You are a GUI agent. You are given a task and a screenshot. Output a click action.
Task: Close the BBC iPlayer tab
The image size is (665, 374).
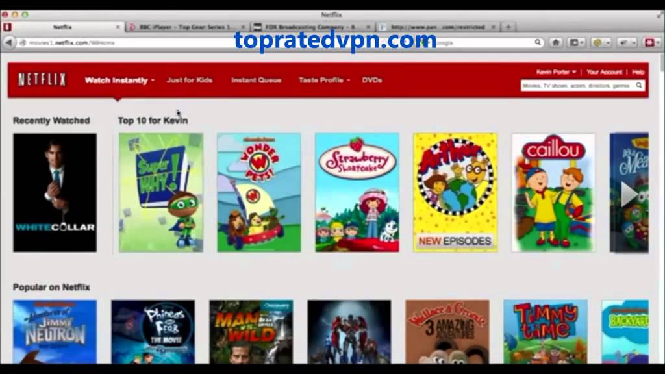[x=243, y=27]
